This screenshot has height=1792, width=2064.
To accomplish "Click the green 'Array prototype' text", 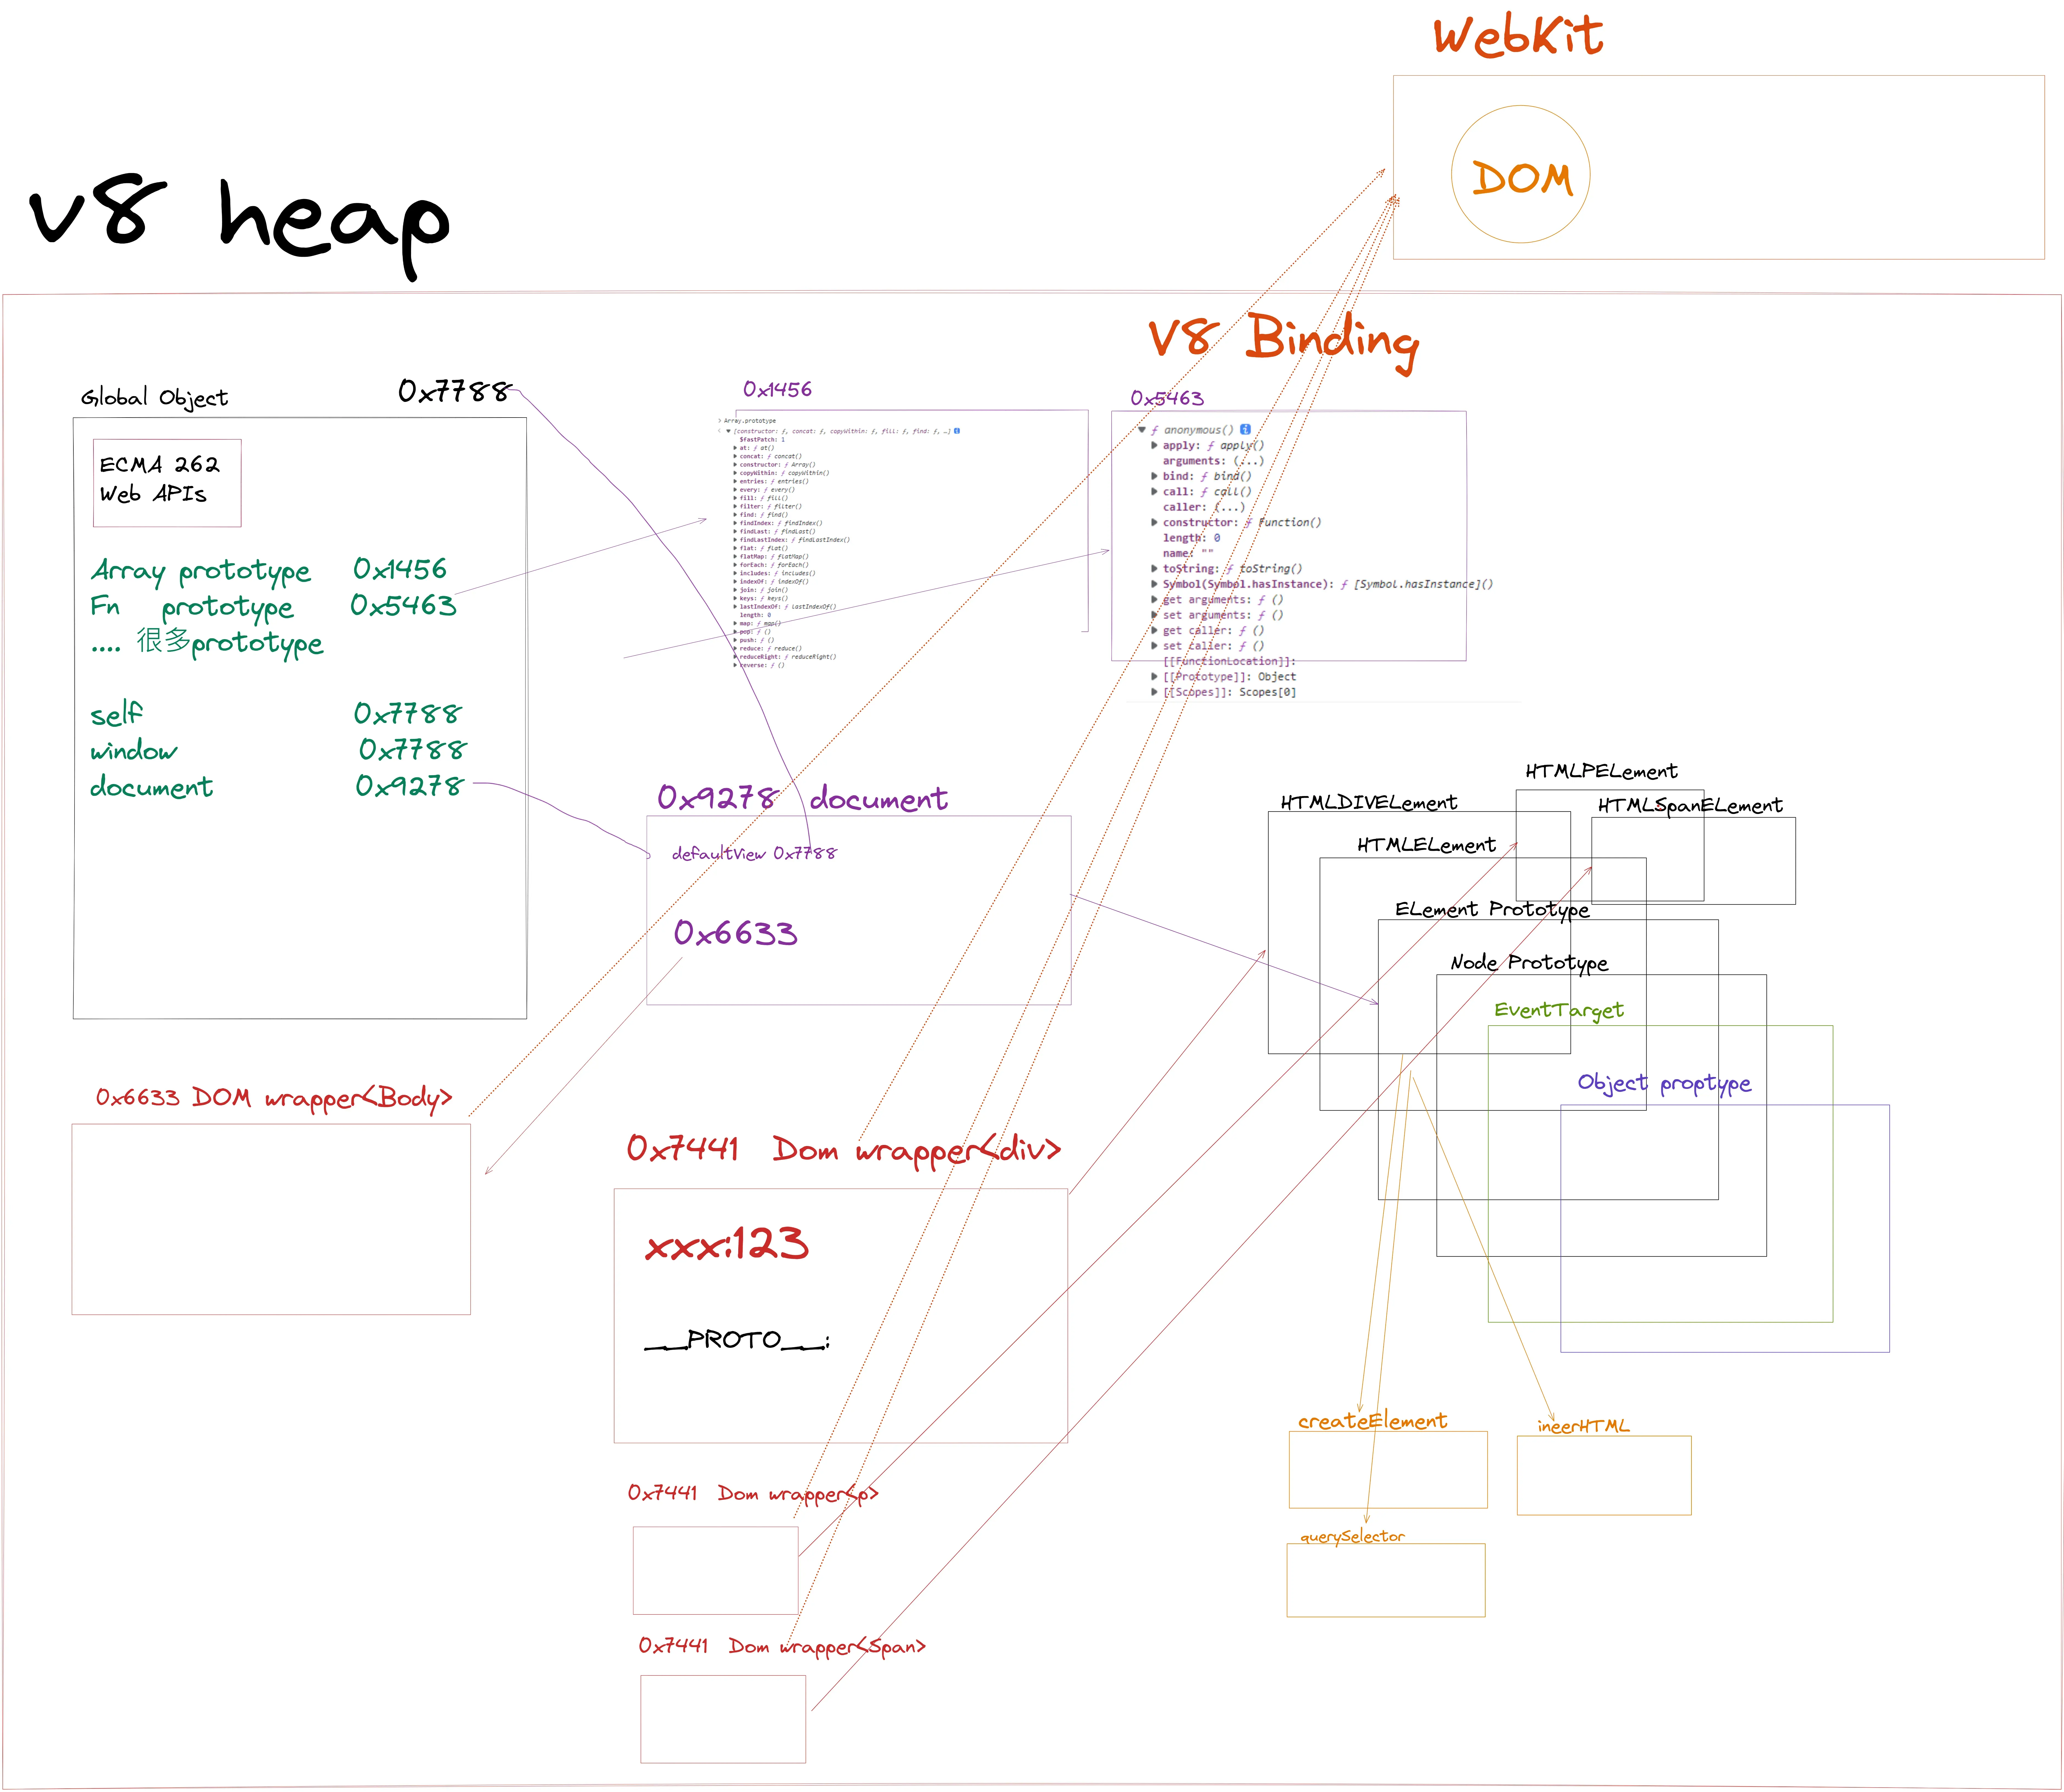I will [x=201, y=571].
